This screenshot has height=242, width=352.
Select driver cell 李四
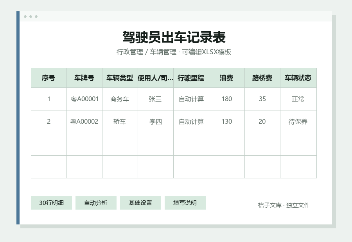coord(156,122)
